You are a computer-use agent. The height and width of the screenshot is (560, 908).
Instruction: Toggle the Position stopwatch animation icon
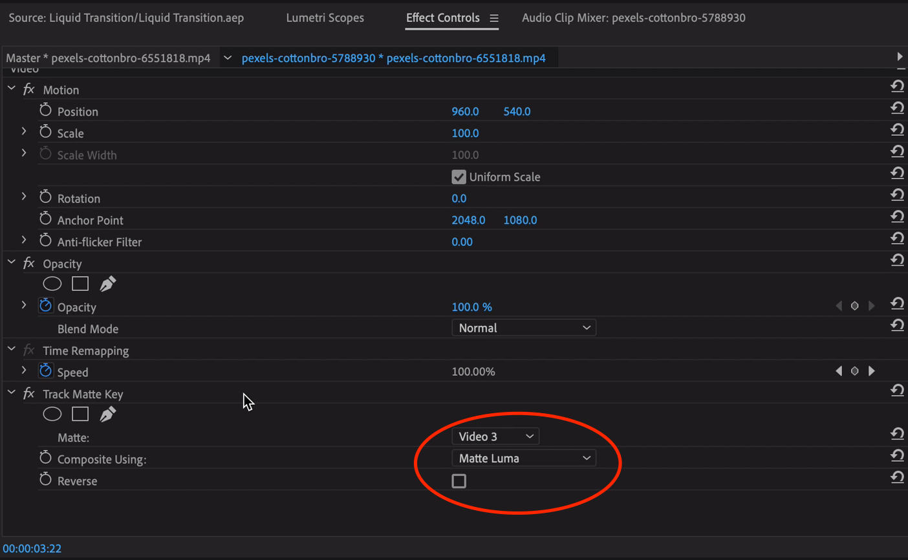pyautogui.click(x=45, y=111)
